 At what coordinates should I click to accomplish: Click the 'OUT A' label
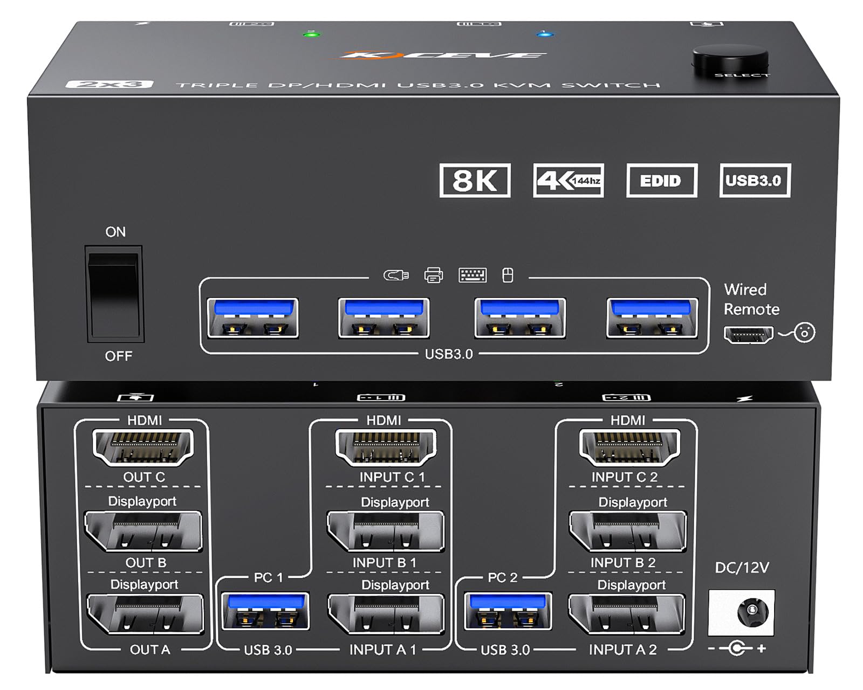(149, 650)
